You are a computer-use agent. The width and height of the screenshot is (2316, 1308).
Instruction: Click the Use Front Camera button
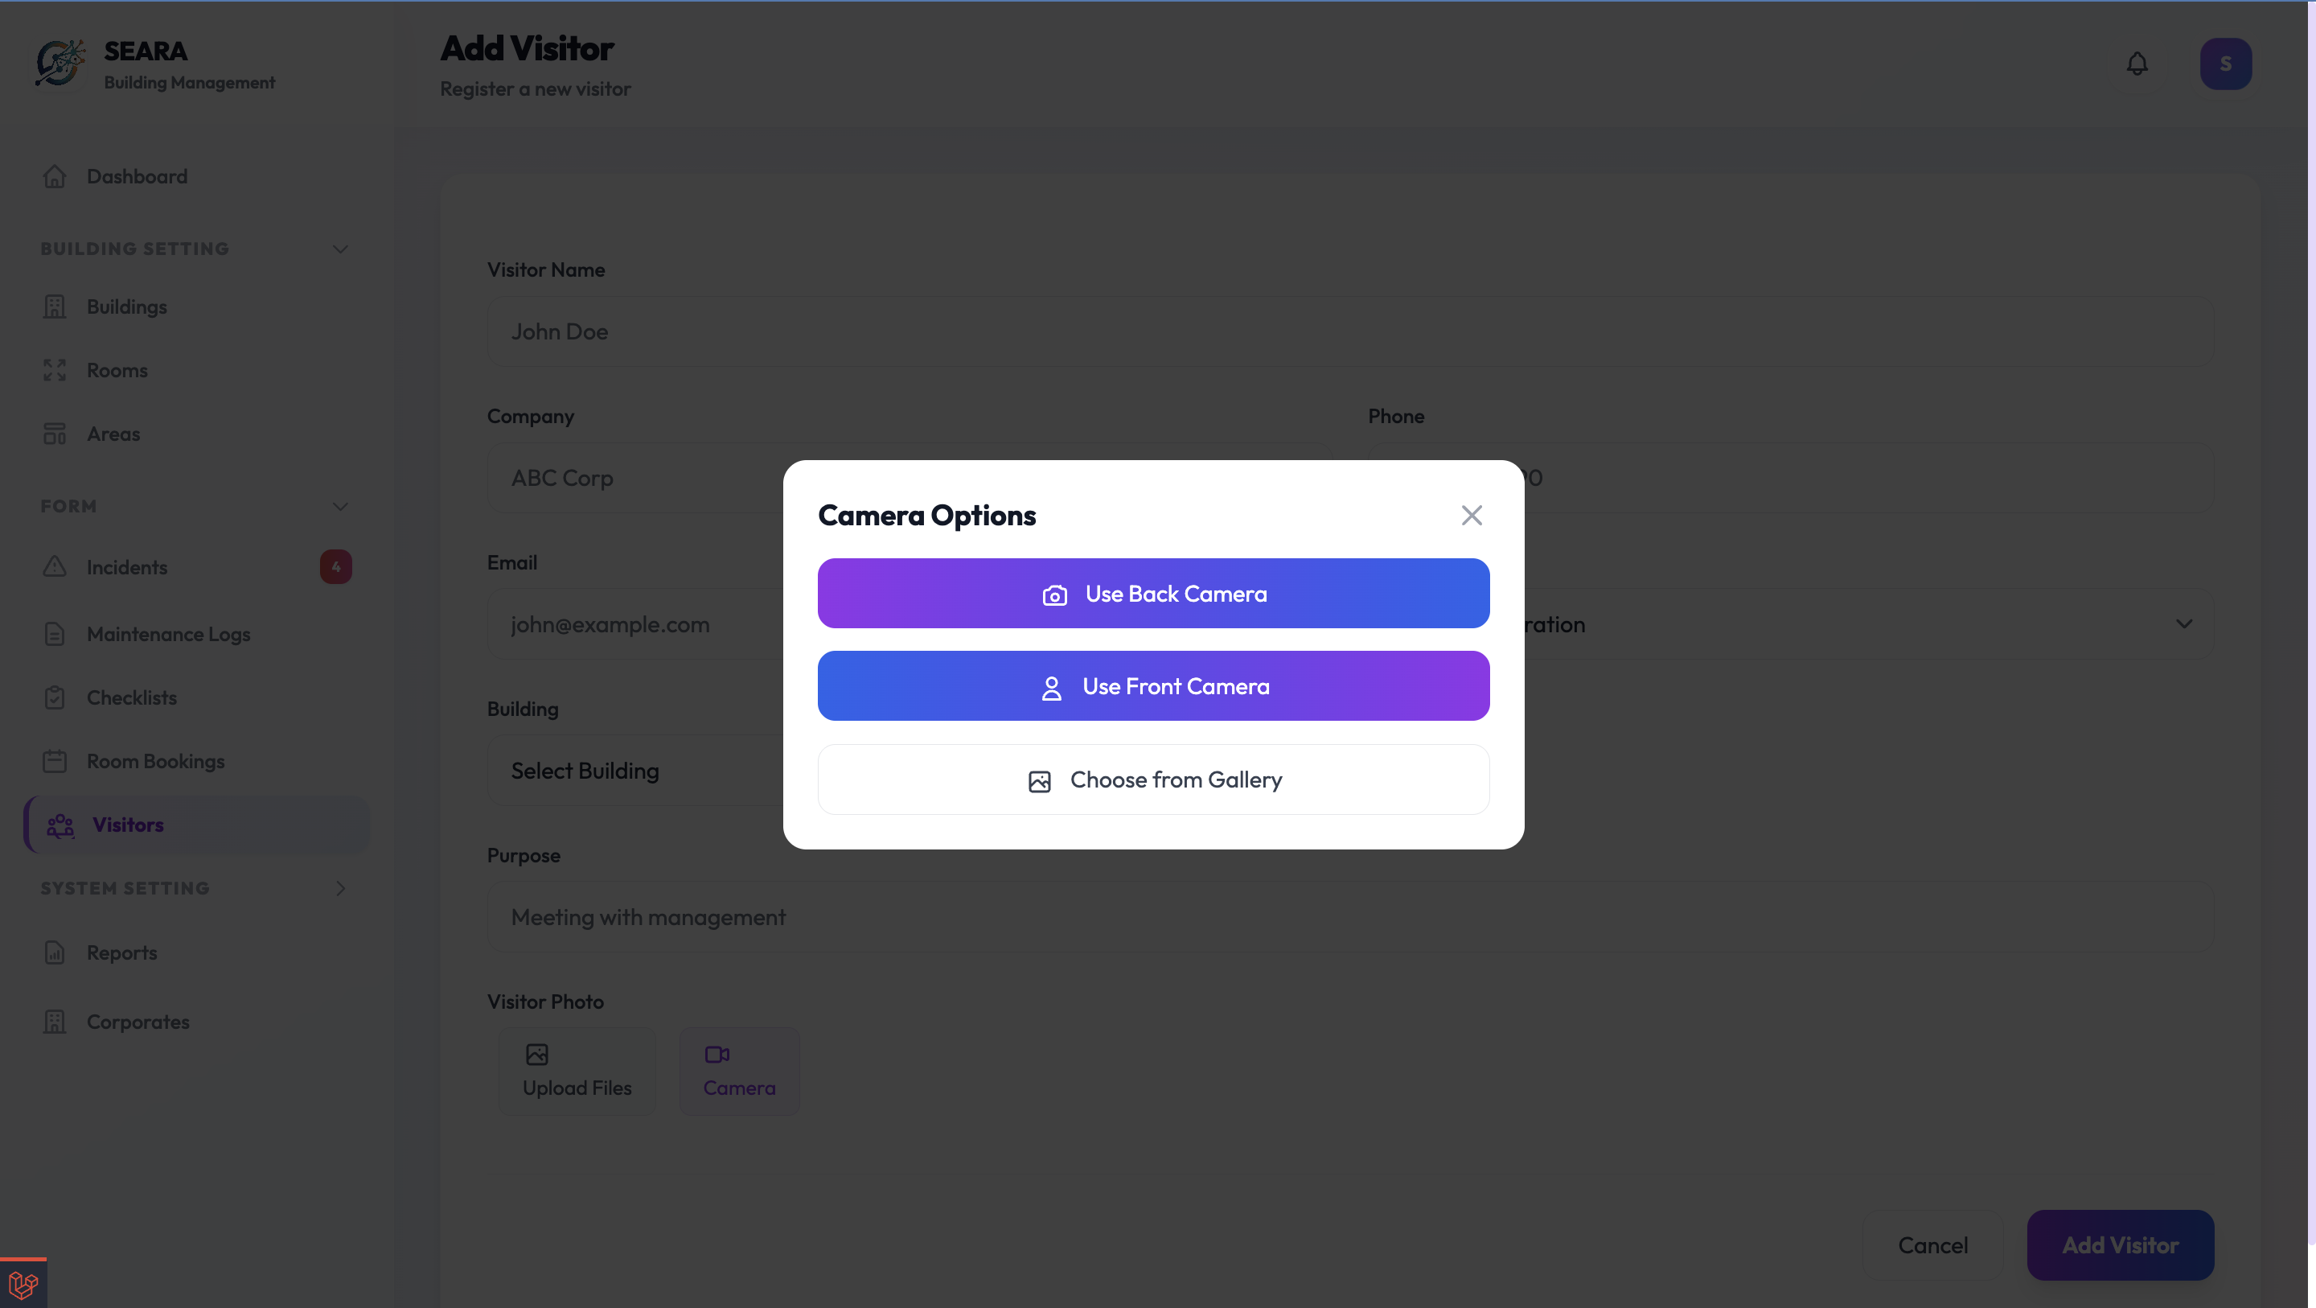coord(1153,685)
